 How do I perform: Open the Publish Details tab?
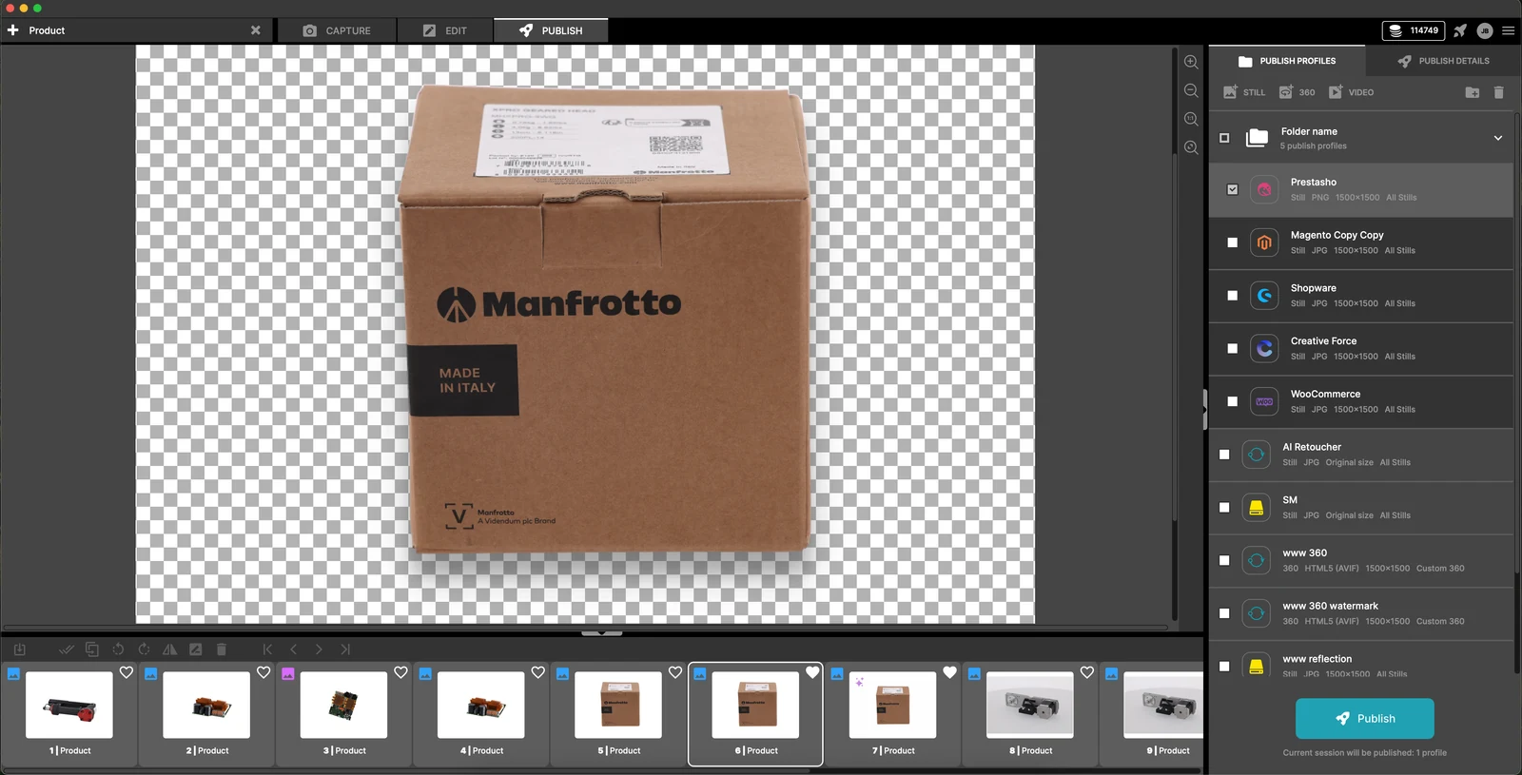1443,61
